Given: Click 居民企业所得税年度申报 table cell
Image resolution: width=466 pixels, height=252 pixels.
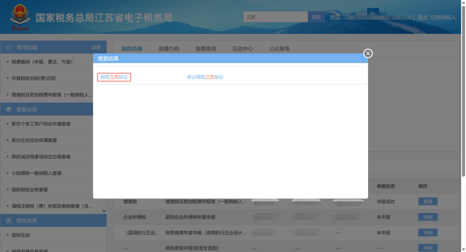Looking at the screenshot, I should (191, 217).
